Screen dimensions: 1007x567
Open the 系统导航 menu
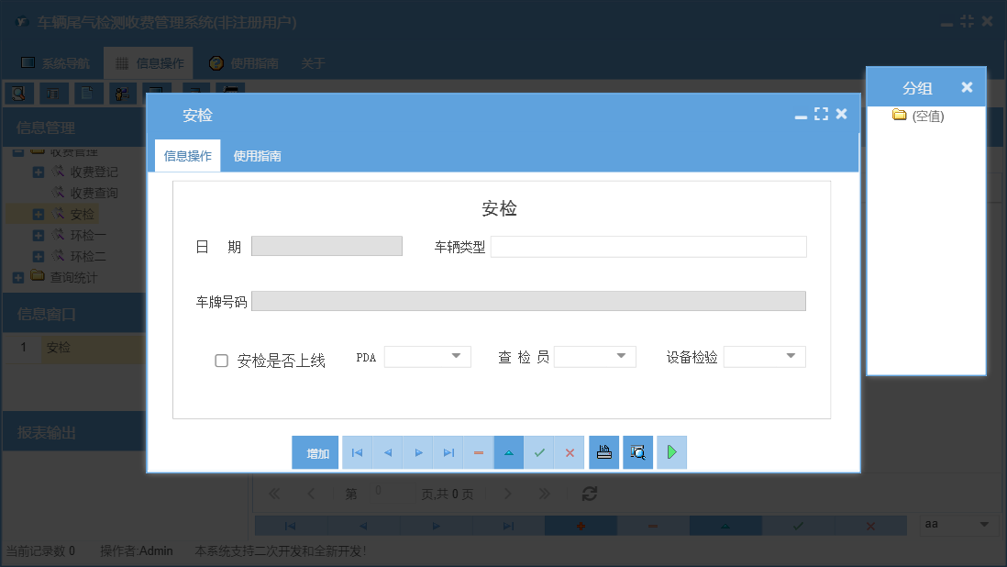[x=64, y=62]
